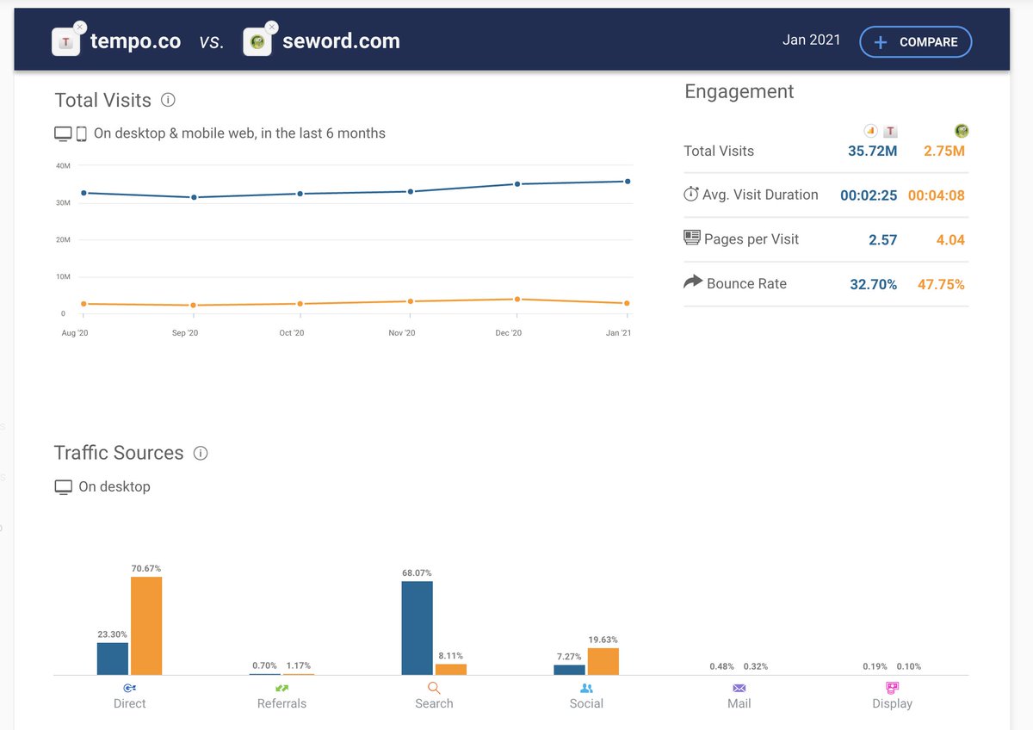The width and height of the screenshot is (1033, 730).
Task: Click orange round icon in Engagement header
Action: (x=870, y=131)
